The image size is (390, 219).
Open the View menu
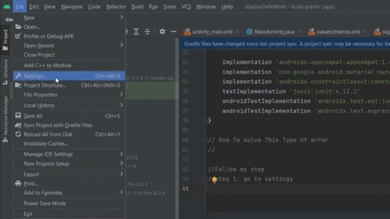pos(49,7)
